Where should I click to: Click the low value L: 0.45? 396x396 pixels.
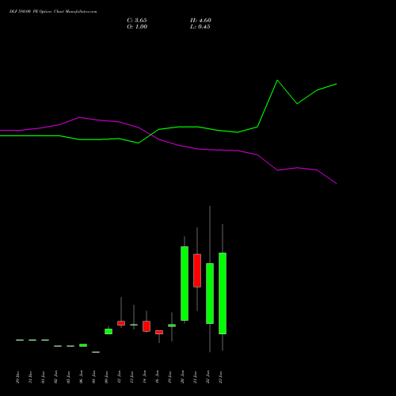200,27
